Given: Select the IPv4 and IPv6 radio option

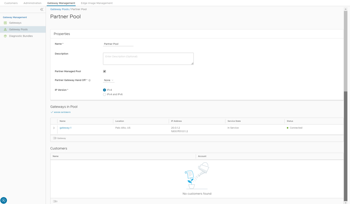Looking at the screenshot, I should pos(104,94).
